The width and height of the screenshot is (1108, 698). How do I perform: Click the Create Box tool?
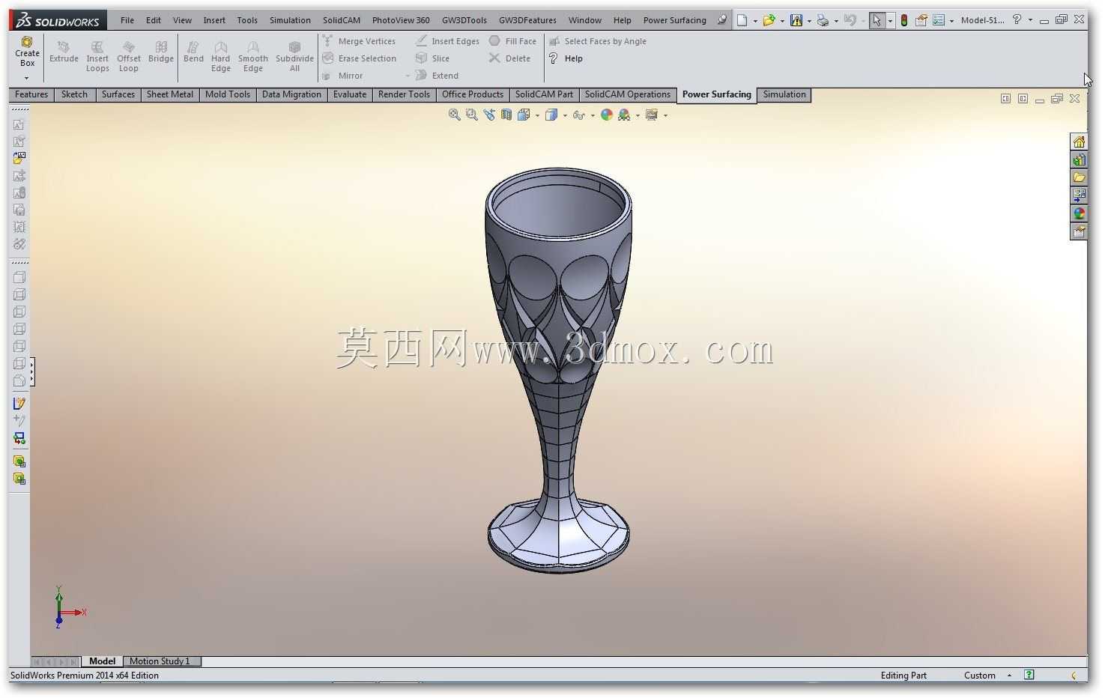point(27,52)
